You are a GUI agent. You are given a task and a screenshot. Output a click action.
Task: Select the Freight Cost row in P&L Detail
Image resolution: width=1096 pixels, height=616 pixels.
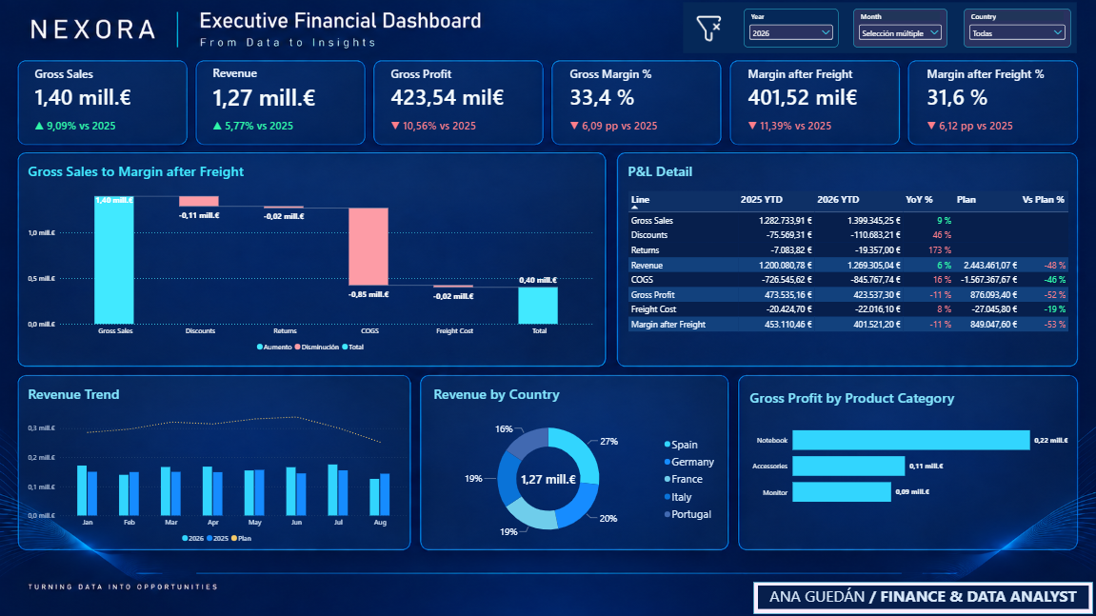847,309
